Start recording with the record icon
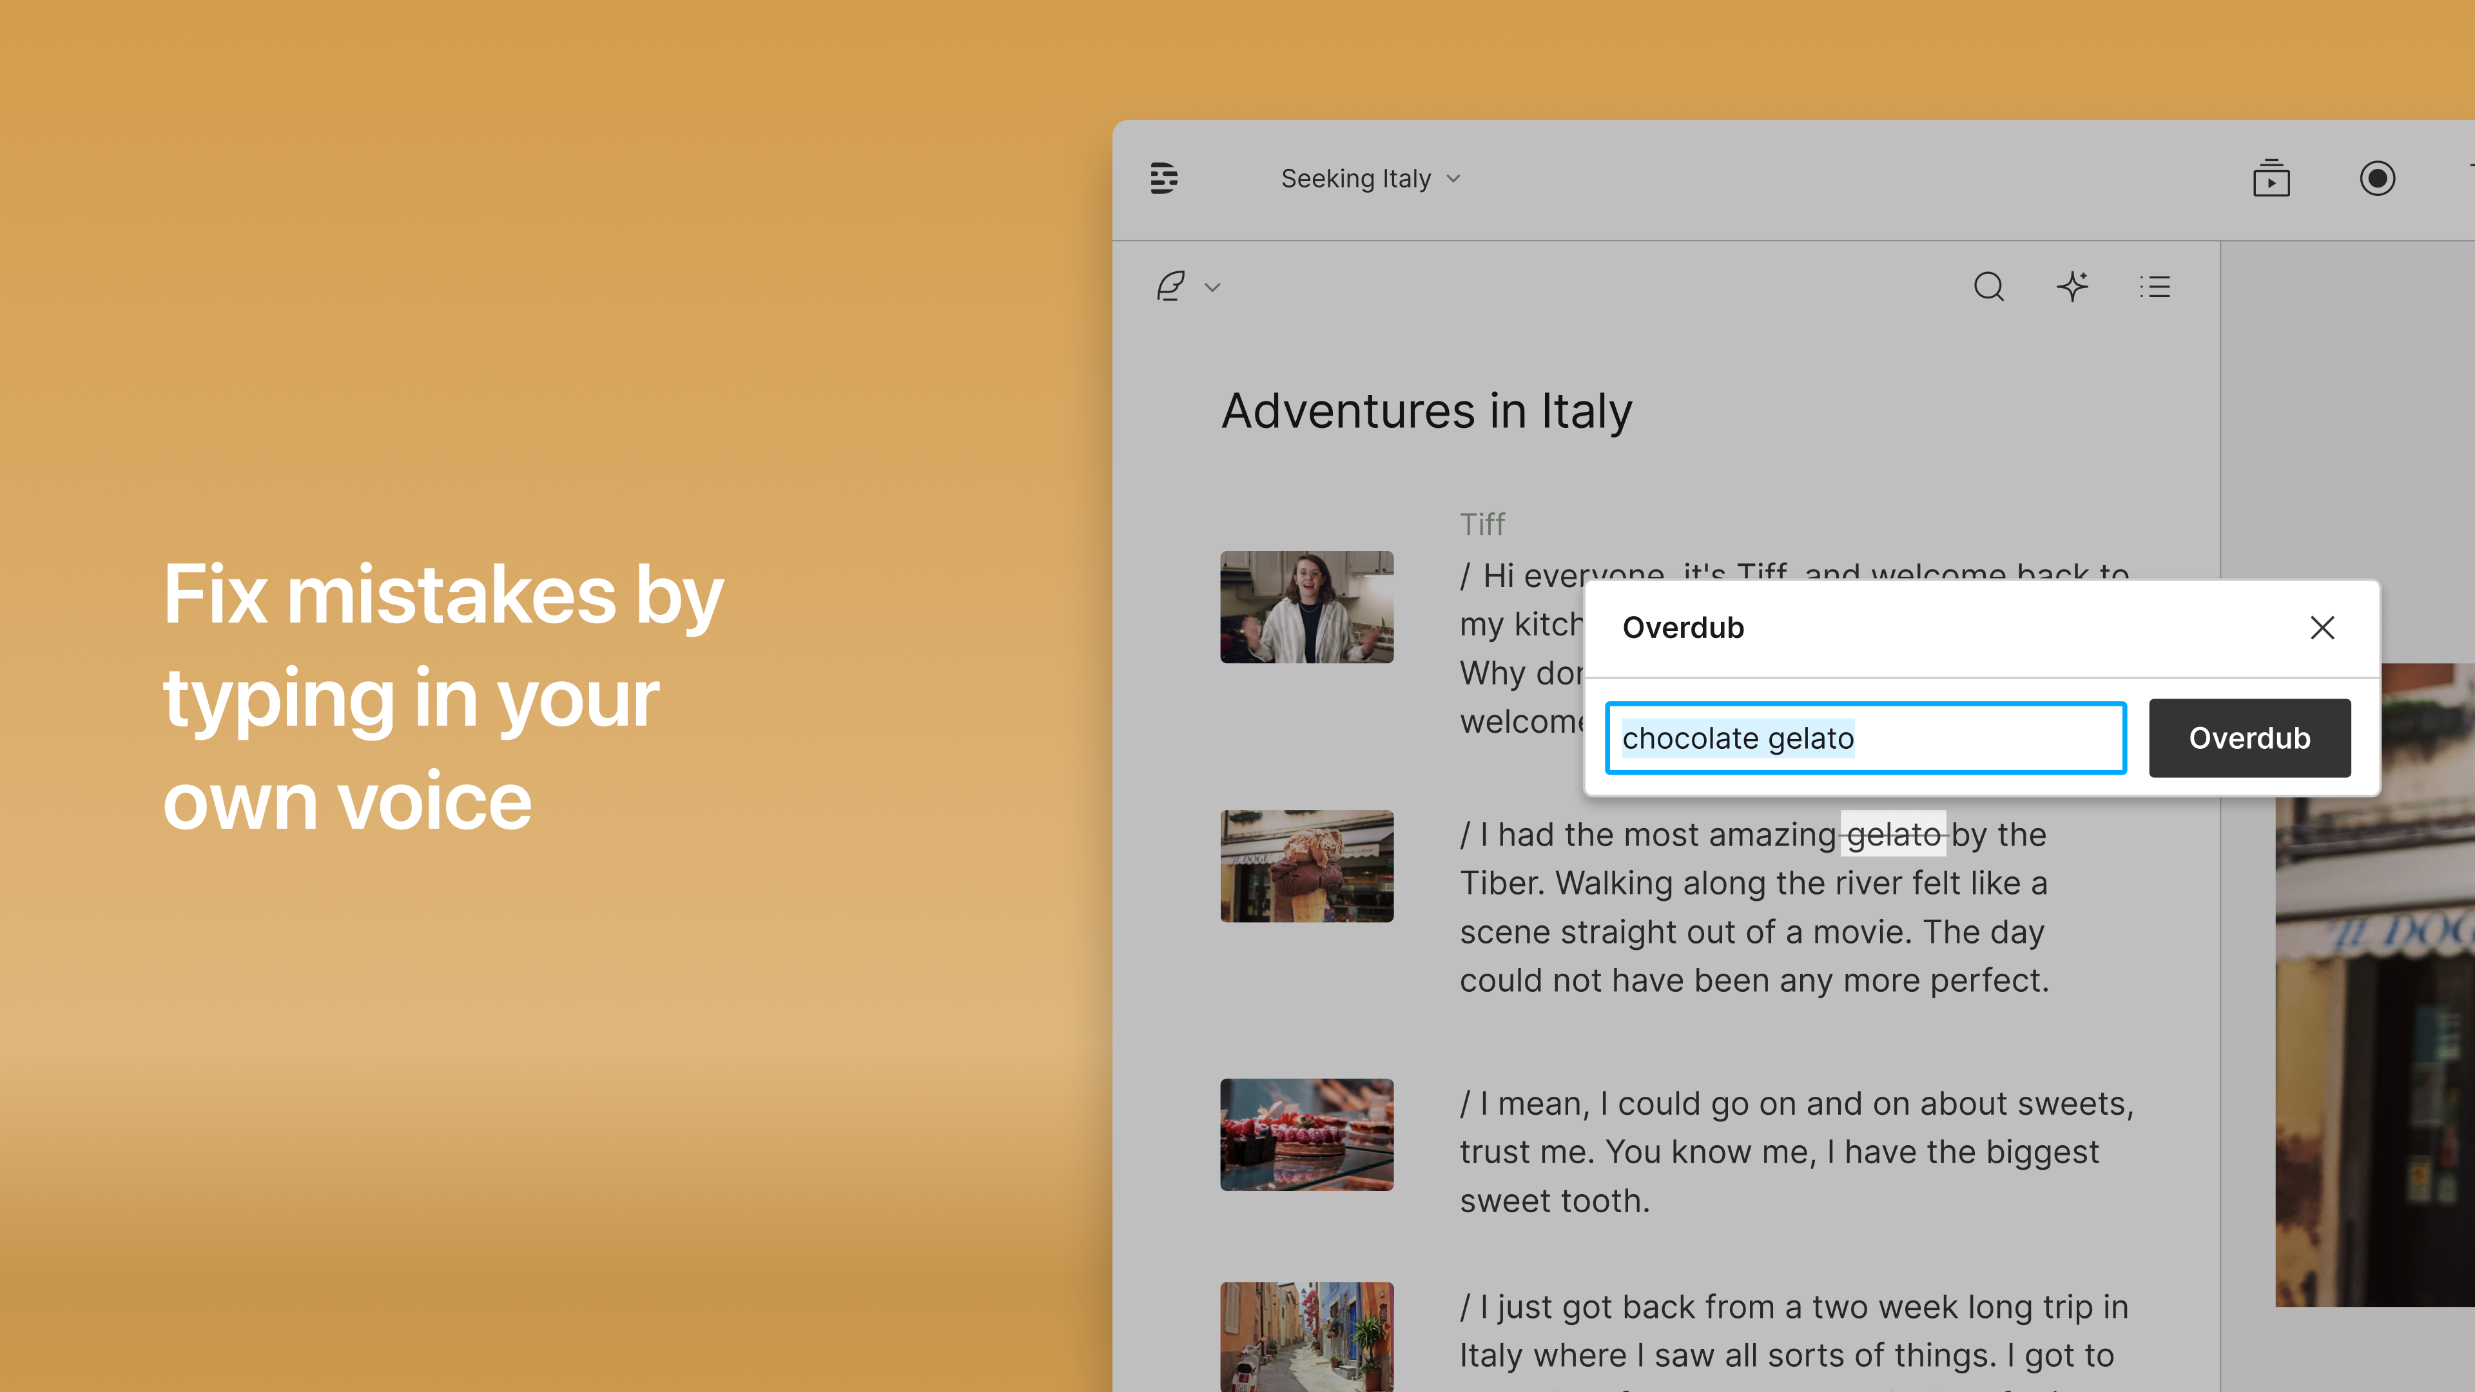 2377,179
